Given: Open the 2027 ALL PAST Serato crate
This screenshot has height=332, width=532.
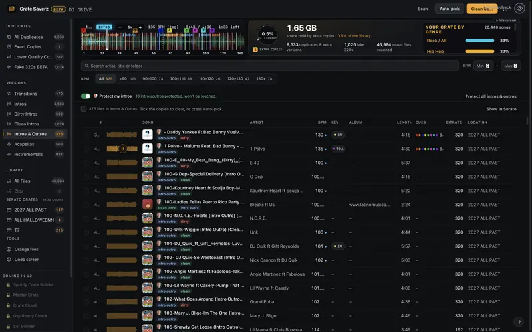Looking at the screenshot, I should (x=35, y=210).
